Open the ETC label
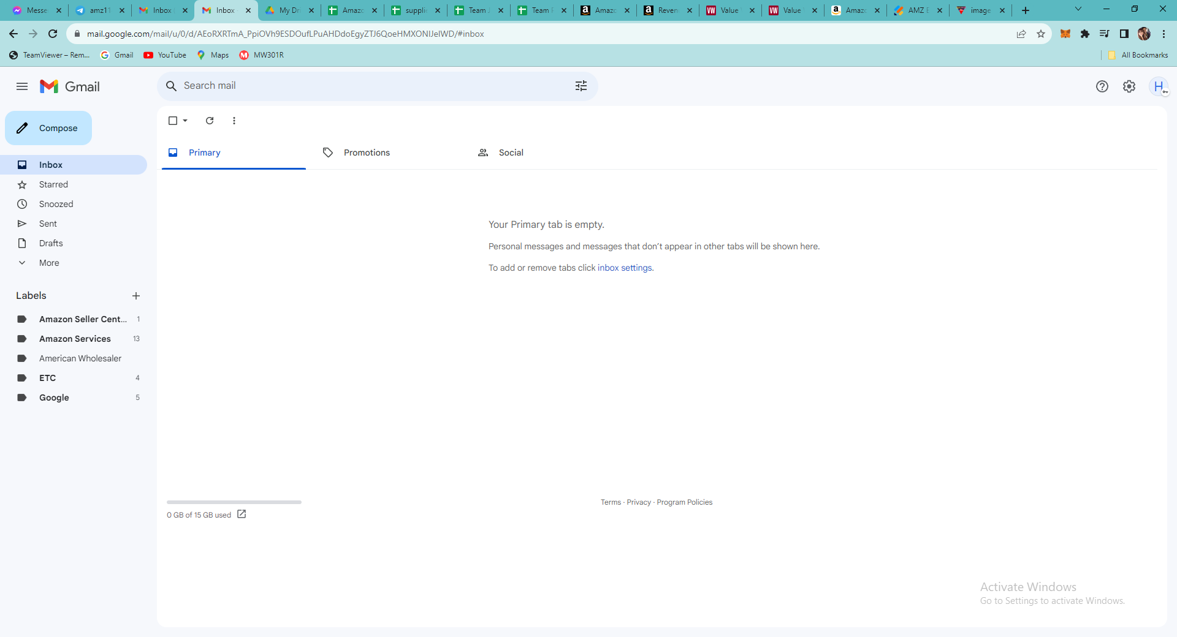 pyautogui.click(x=74, y=378)
